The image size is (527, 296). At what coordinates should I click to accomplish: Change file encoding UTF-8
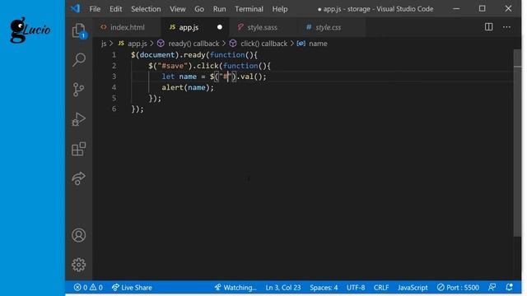(x=356, y=288)
